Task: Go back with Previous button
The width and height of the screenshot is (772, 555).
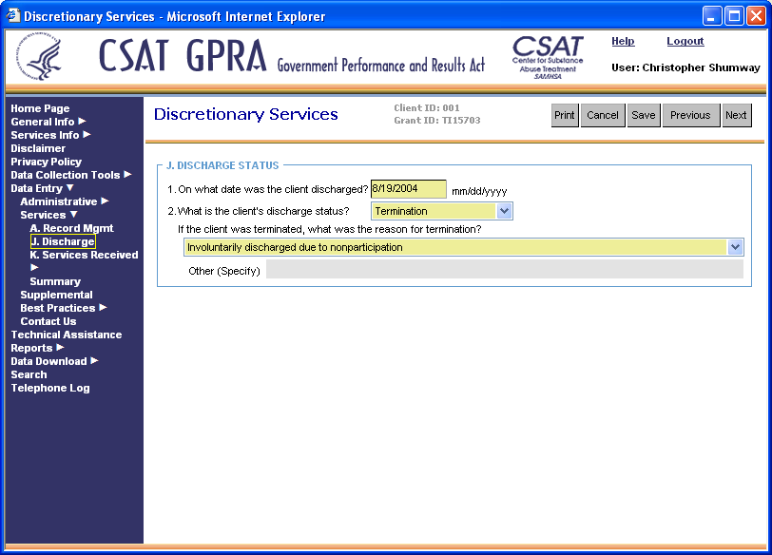Action: (690, 115)
